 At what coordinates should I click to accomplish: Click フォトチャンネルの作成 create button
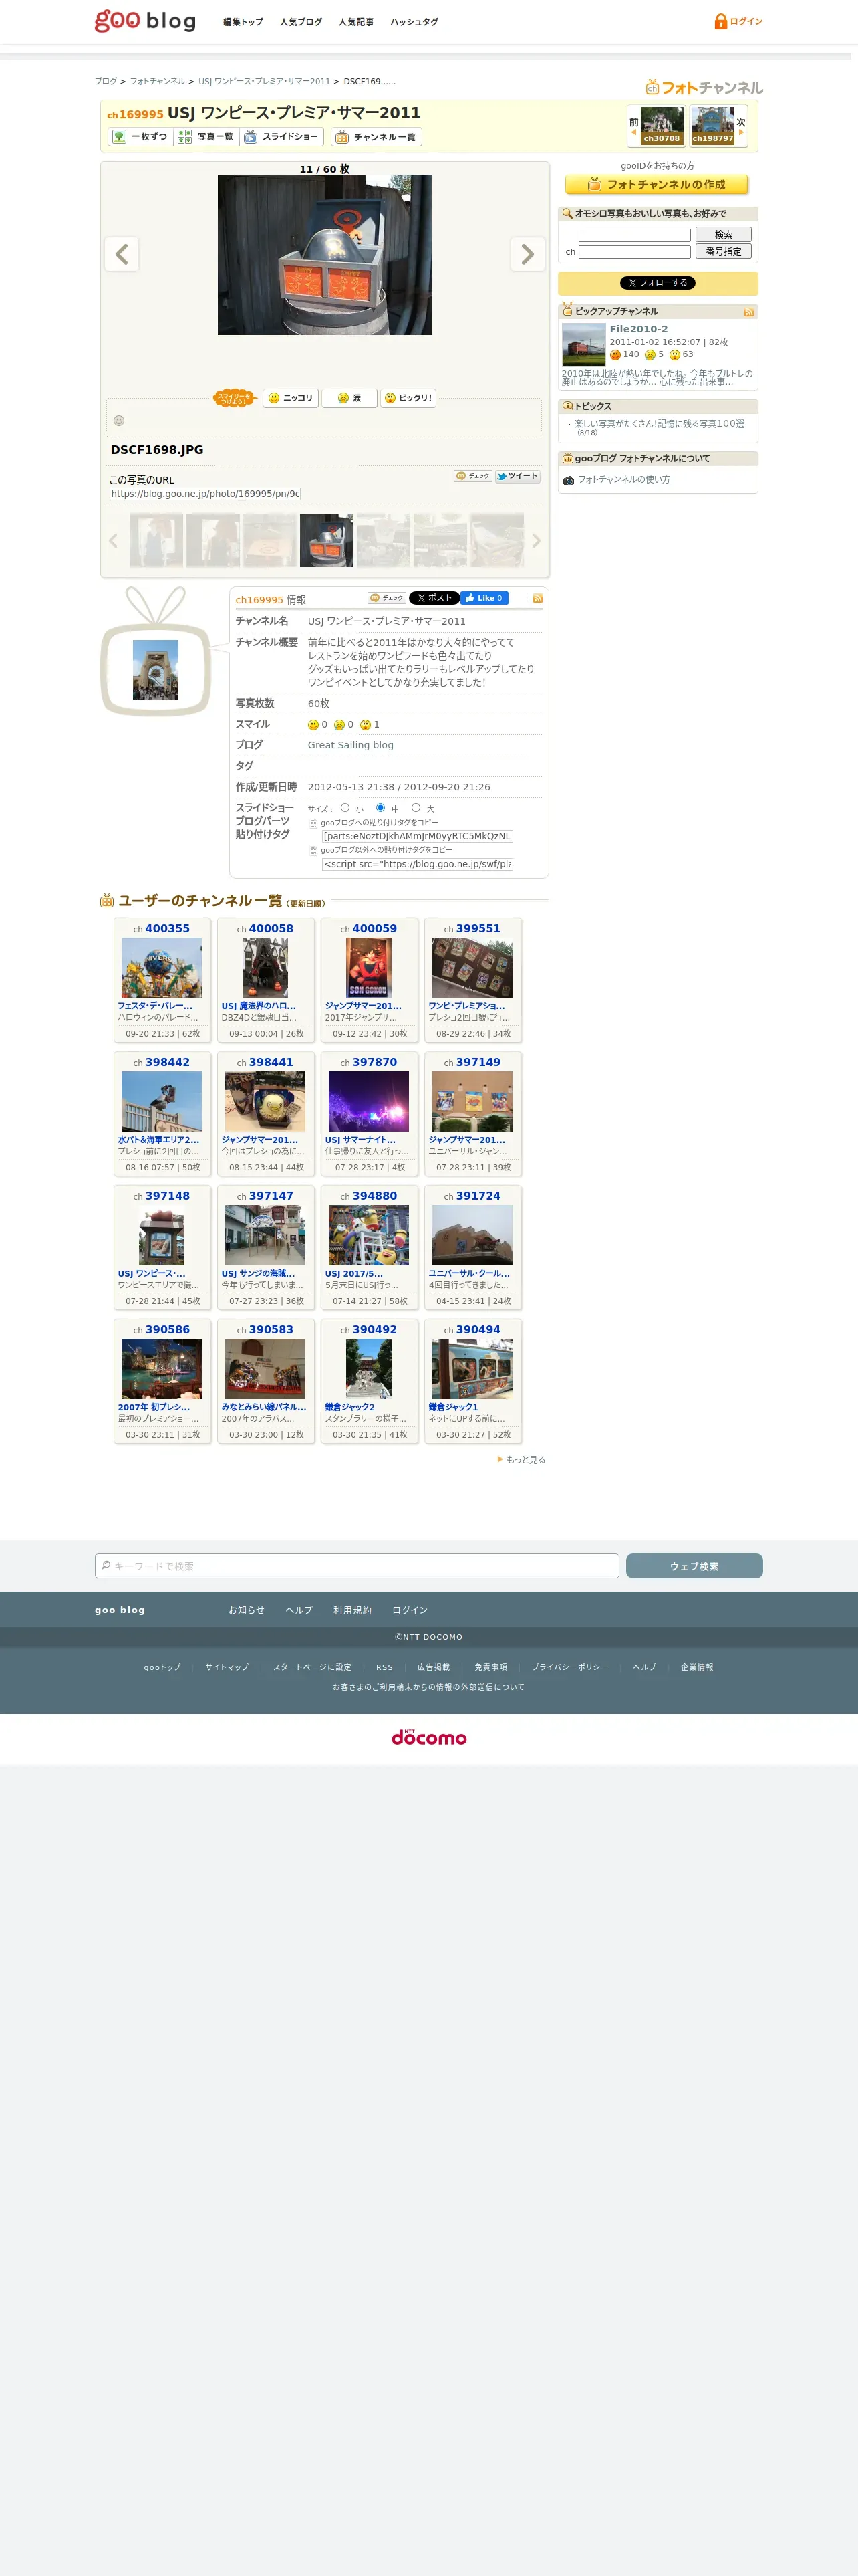[656, 185]
